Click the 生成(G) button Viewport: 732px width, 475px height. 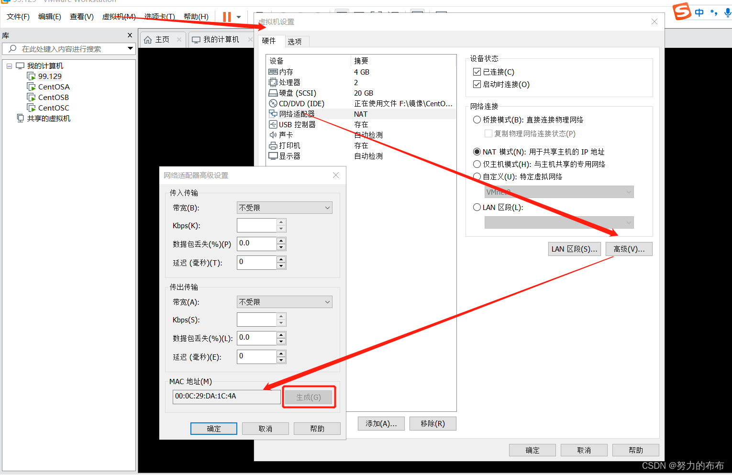tap(309, 397)
